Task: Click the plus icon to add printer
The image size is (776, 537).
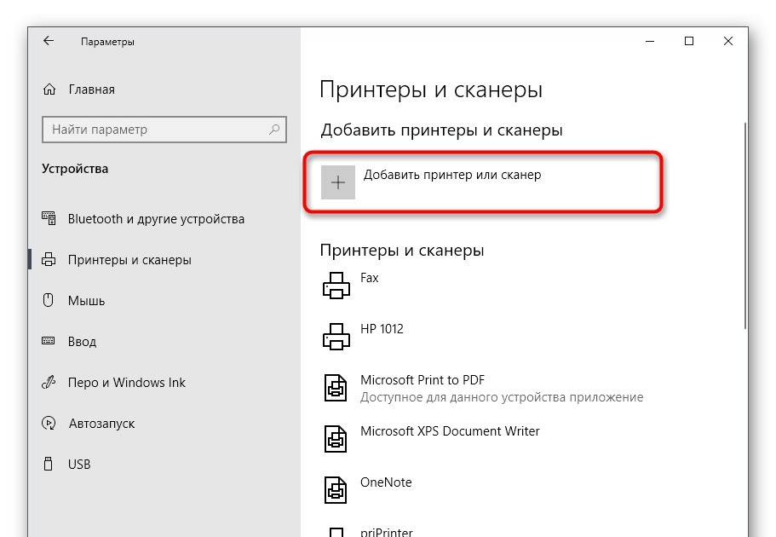Action: click(338, 182)
